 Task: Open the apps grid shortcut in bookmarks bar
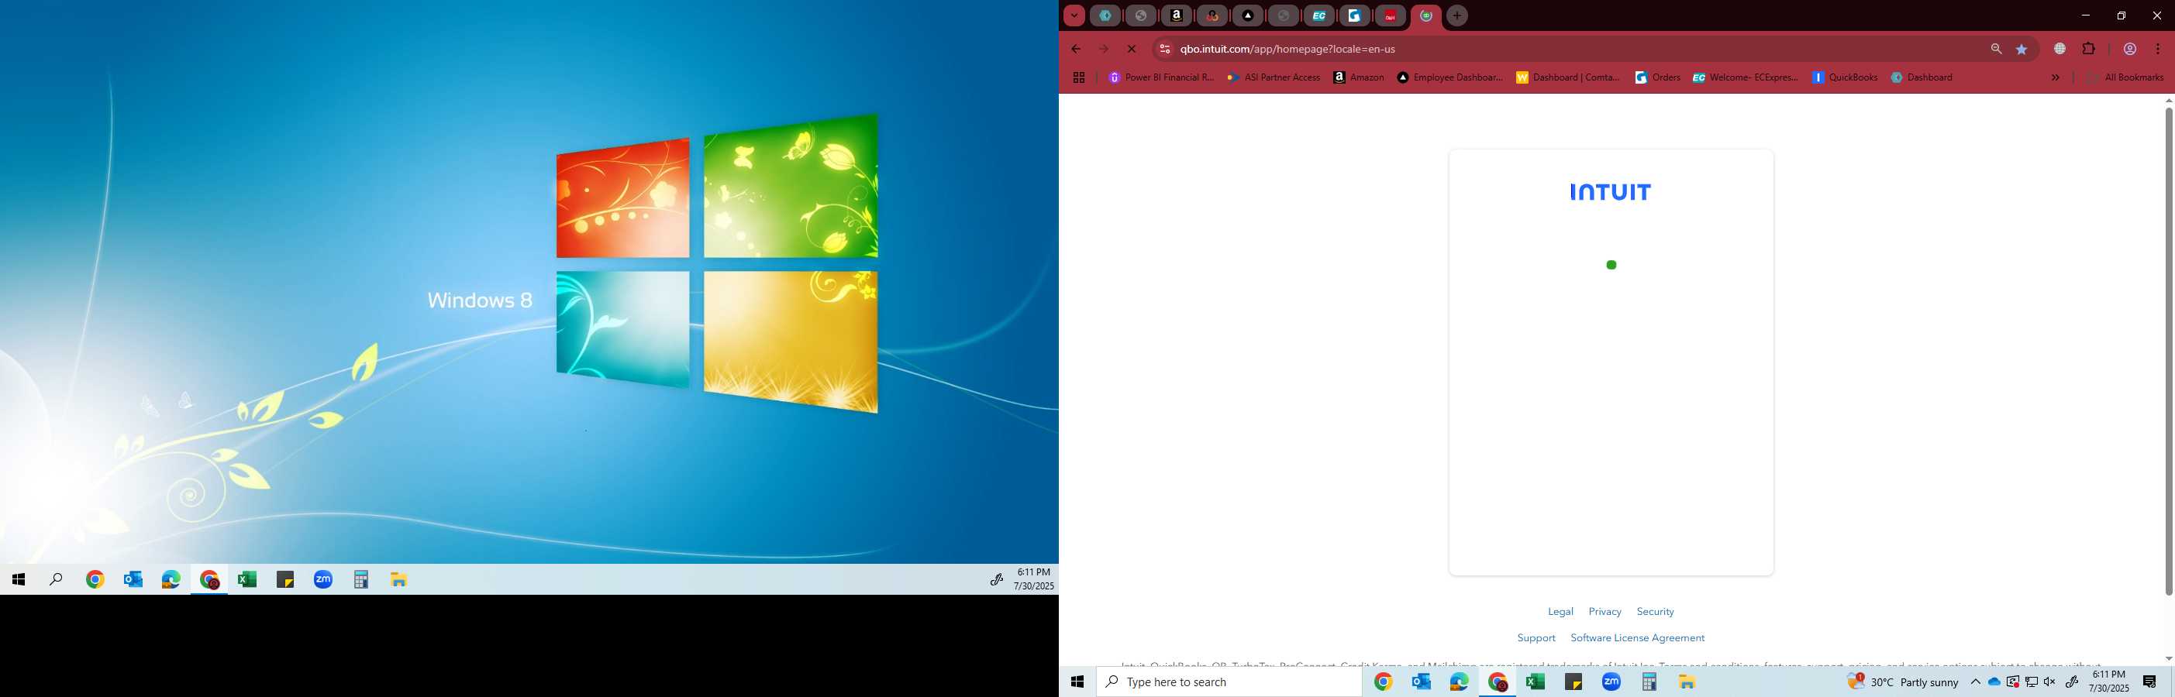coord(1078,77)
